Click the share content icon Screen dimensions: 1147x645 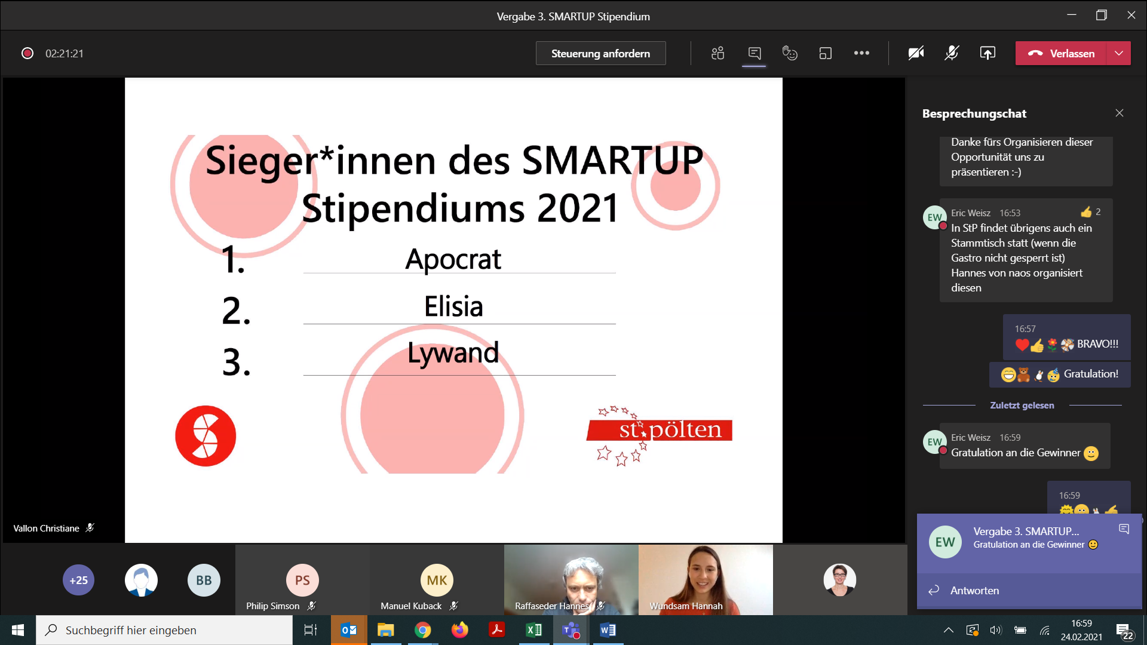point(987,53)
